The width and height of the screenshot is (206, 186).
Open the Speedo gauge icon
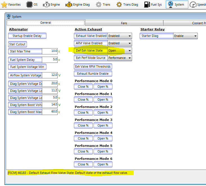(x=193, y=5)
